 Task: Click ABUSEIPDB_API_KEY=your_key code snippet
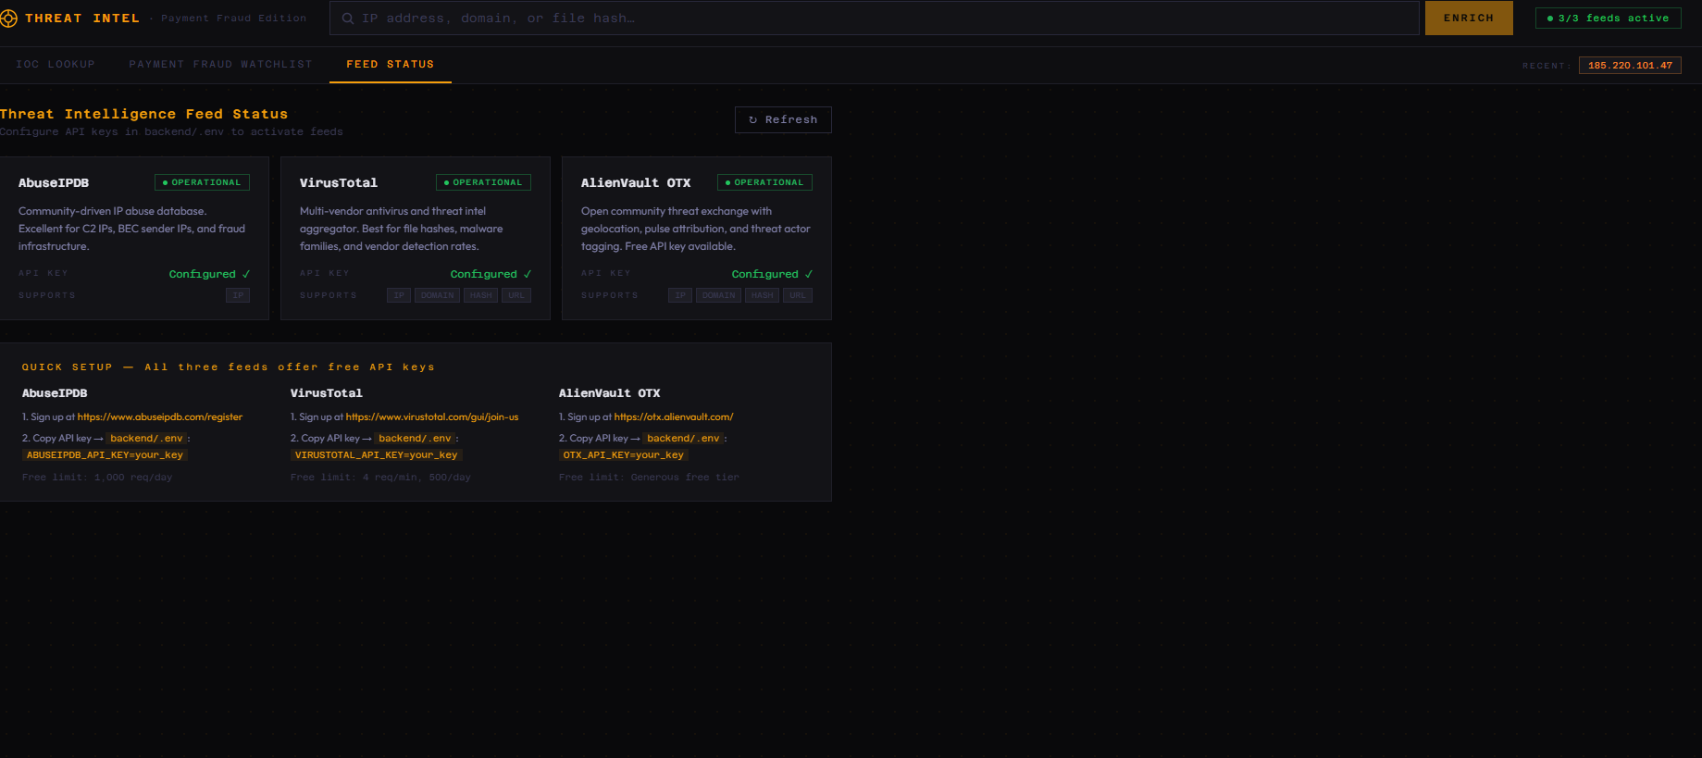coord(105,455)
